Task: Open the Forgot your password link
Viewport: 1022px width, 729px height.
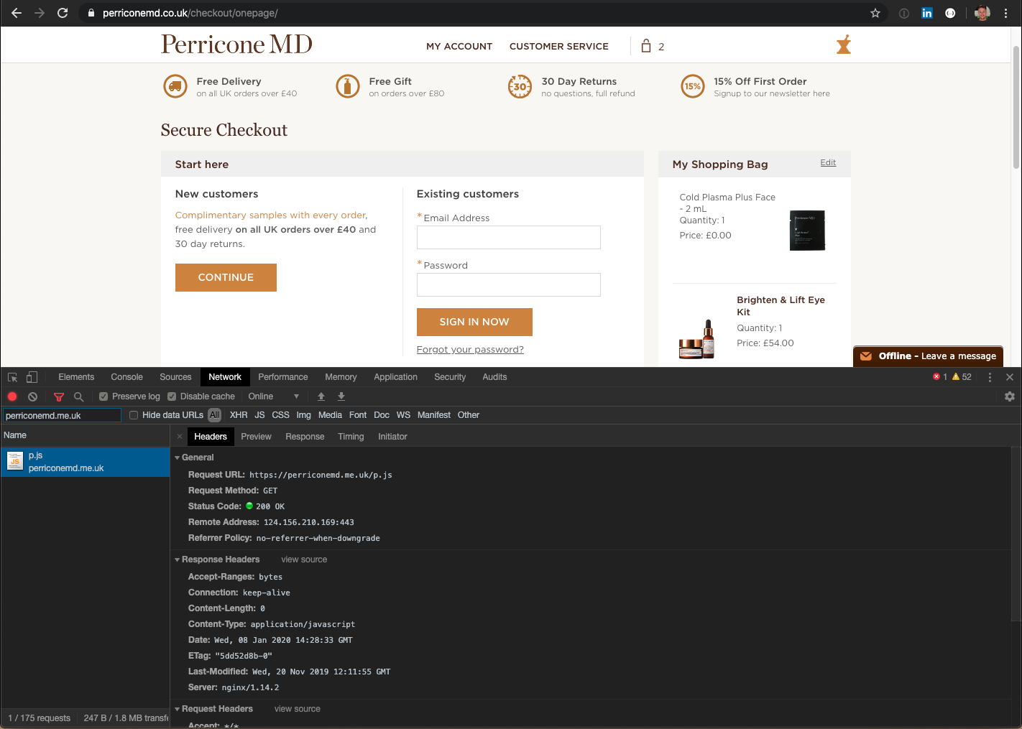Action: pos(470,350)
